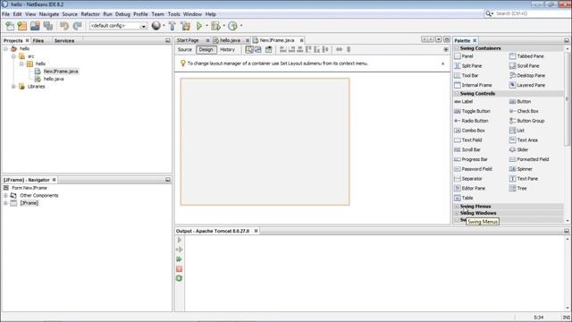Viewport: 572px width, 322px height.
Task: Click the Change vertical resizability icon
Action: [x=349, y=49]
